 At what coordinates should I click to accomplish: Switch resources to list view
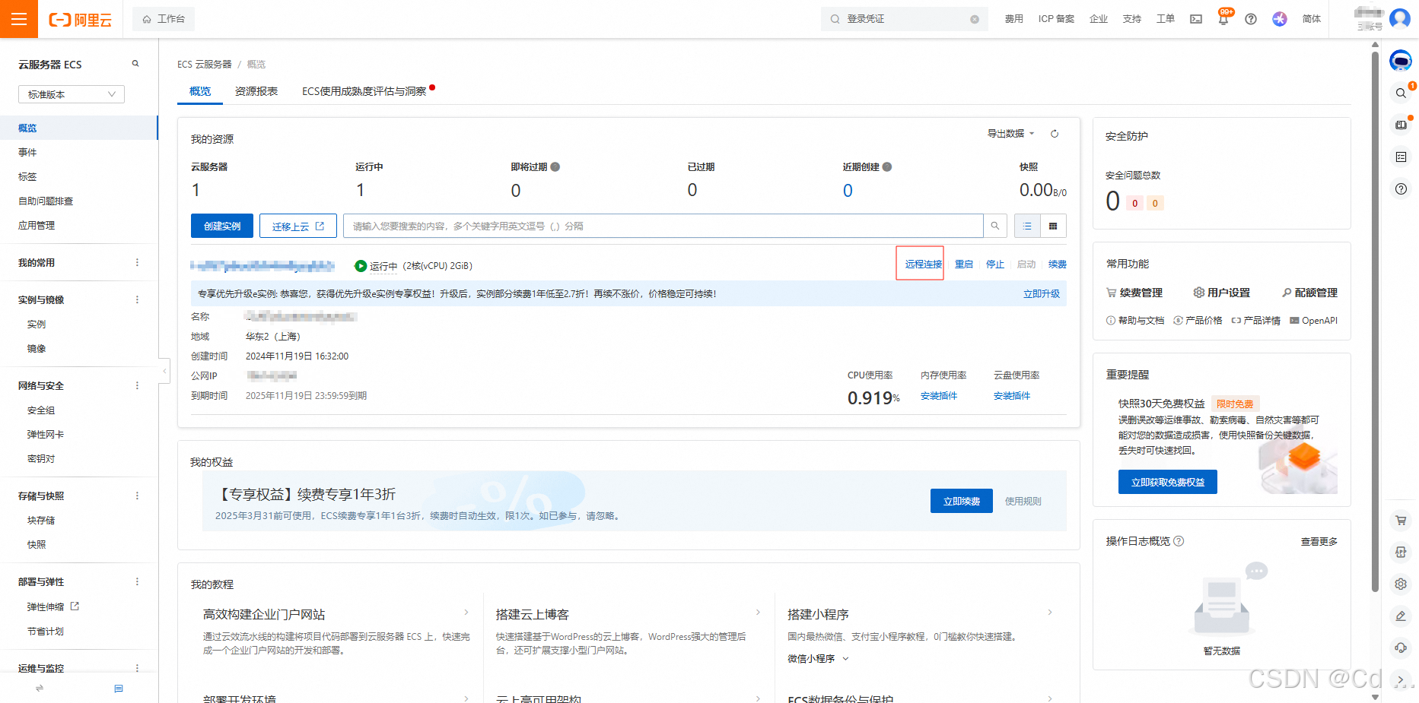(1027, 226)
